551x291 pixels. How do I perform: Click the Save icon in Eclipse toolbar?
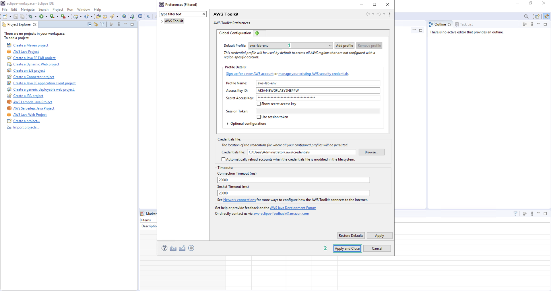click(x=16, y=17)
